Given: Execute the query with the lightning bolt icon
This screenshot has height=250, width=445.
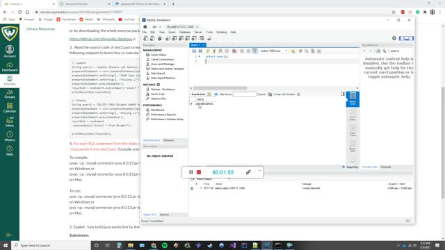Looking at the screenshot, I should click(x=208, y=51).
